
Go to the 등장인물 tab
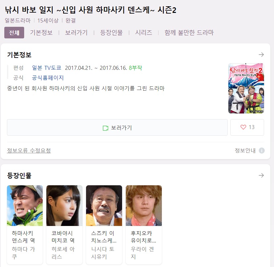click(111, 33)
